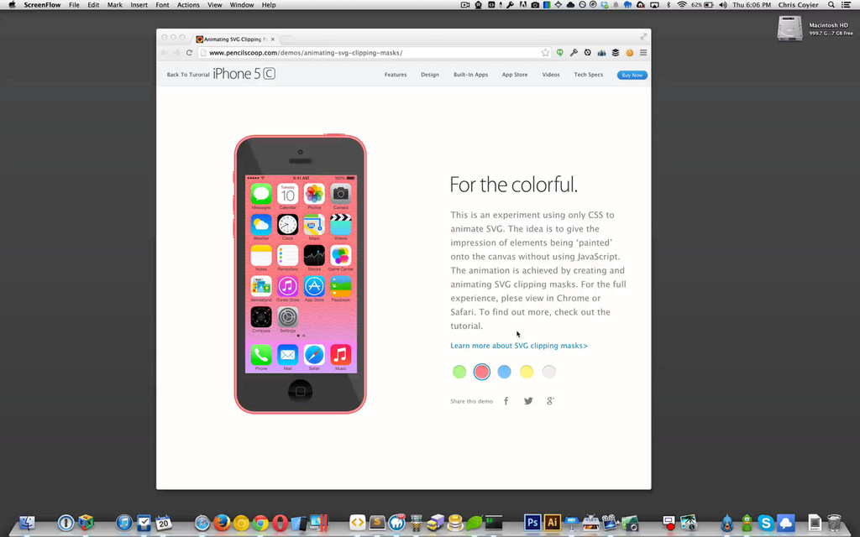Follow Learn more about SVG clipping masks link
860x537 pixels.
click(x=519, y=346)
